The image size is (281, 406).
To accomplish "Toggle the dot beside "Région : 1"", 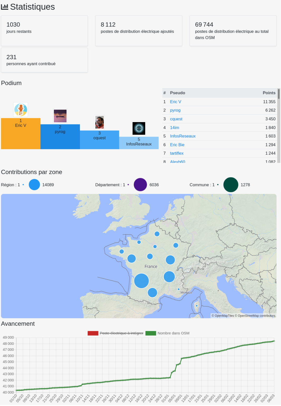I will [x=23, y=184].
